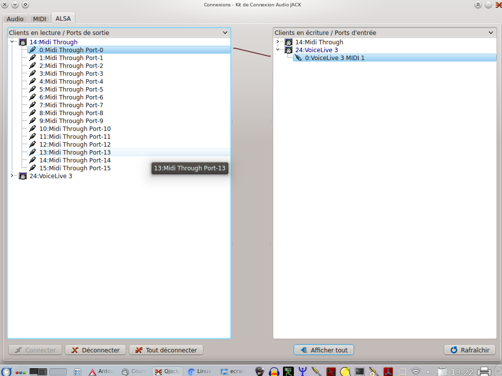Click the Clients en écriture header

coord(384,32)
